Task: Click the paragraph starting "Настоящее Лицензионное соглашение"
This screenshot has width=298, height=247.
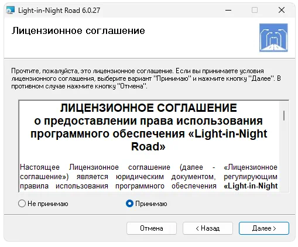Action: [x=149, y=177]
